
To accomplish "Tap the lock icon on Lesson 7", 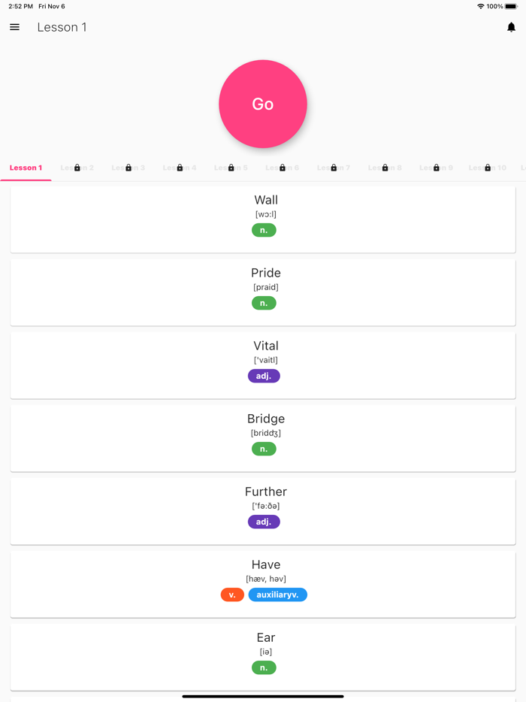I will pyautogui.click(x=334, y=168).
